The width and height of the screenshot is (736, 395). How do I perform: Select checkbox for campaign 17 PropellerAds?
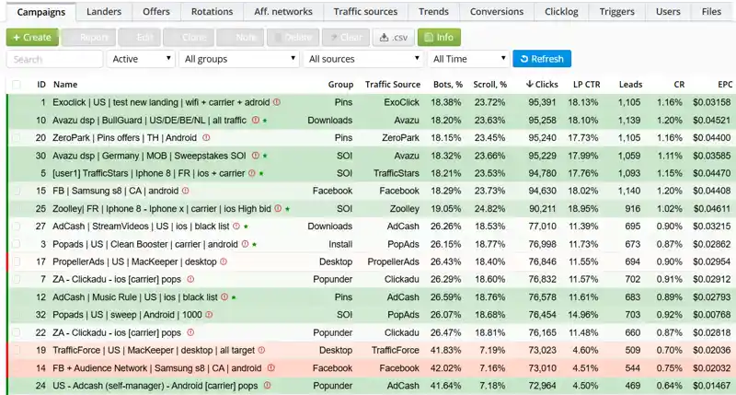[17, 261]
